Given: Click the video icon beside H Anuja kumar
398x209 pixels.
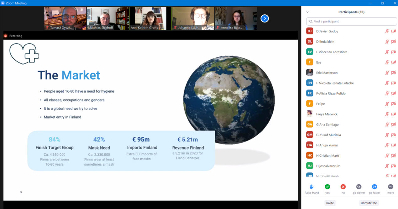Looking at the screenshot, I should coord(393,145).
